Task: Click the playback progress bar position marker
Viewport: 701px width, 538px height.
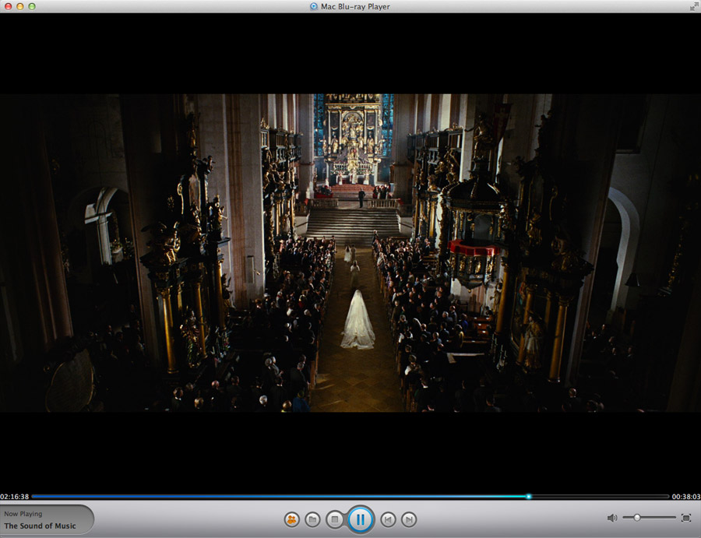Action: (x=528, y=497)
